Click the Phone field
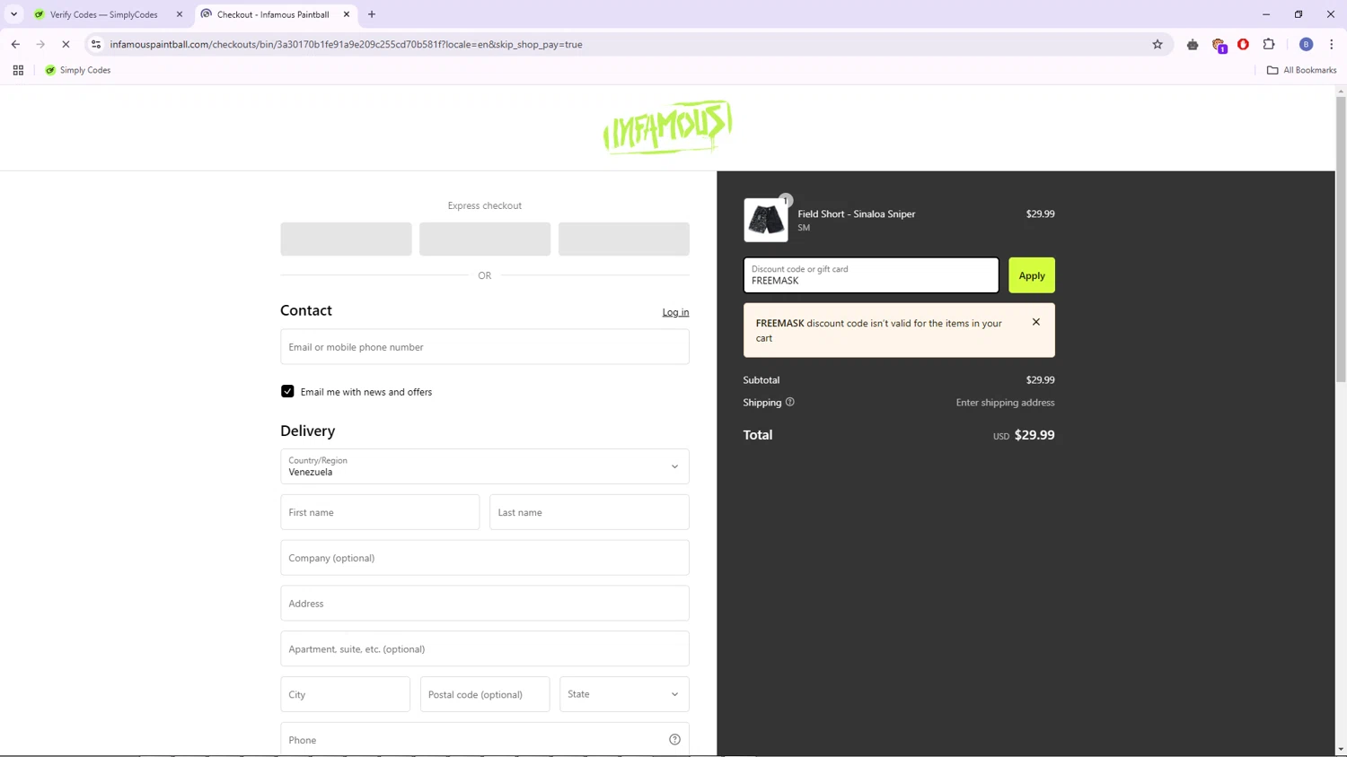This screenshot has width=1347, height=757. pyautogui.click(x=485, y=740)
